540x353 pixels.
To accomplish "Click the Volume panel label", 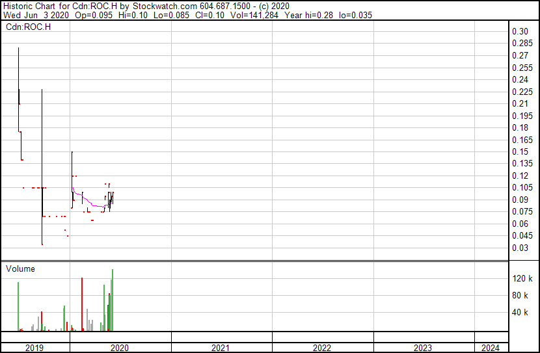I will pyautogui.click(x=20, y=268).
